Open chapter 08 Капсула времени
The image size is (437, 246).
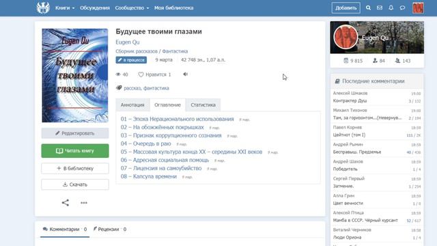coord(149,176)
